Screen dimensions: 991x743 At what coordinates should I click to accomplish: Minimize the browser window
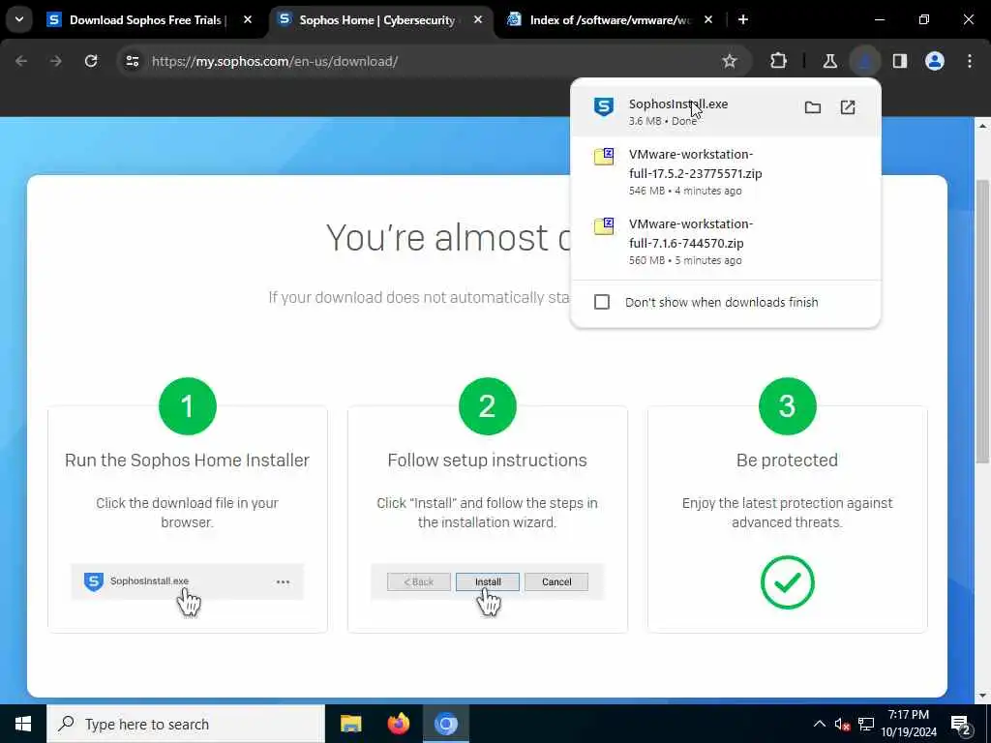point(879,20)
